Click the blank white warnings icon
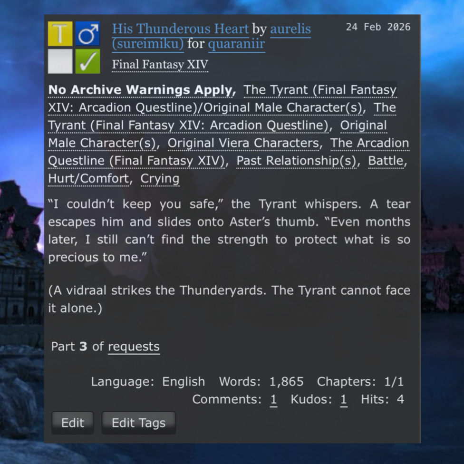 pos(60,61)
